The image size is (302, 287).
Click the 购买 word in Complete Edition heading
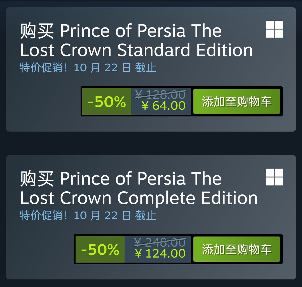(x=37, y=179)
